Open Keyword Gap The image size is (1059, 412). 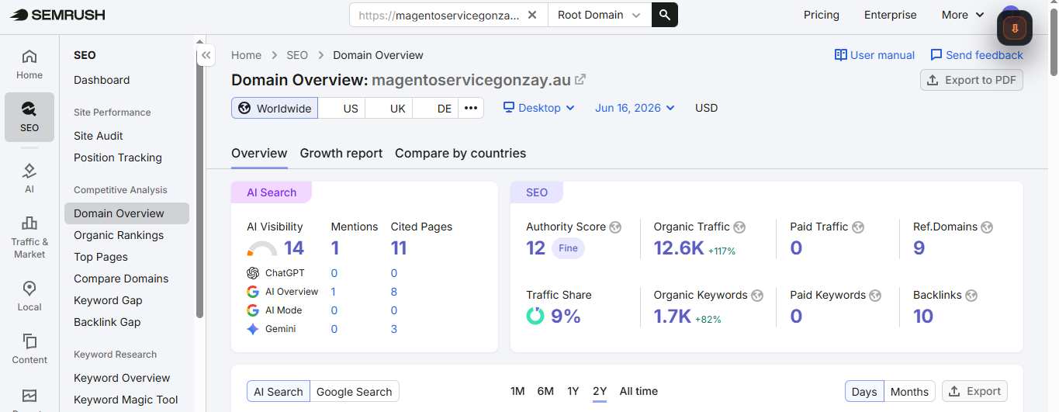pyautogui.click(x=108, y=300)
